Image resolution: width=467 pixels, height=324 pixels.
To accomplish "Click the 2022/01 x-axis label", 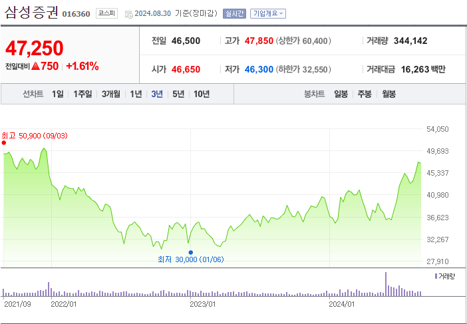I will coord(64,304).
